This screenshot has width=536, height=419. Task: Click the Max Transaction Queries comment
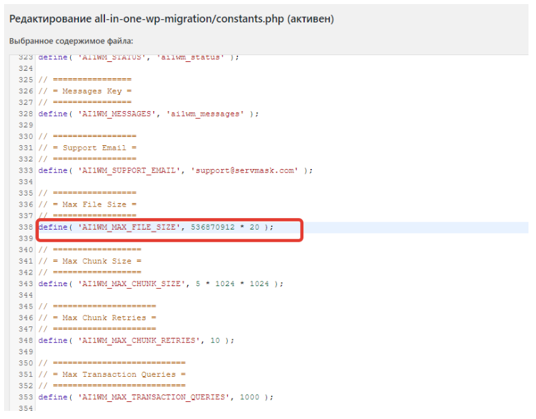pyautogui.click(x=112, y=375)
